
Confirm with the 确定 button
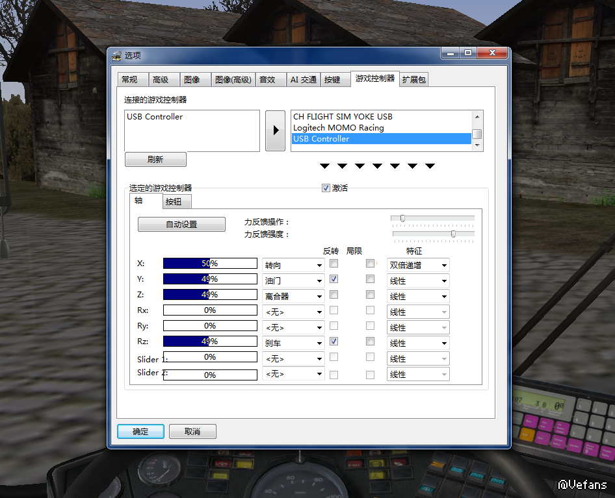pyautogui.click(x=140, y=431)
